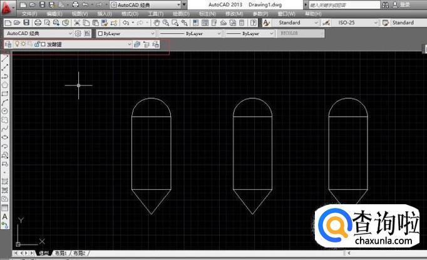Click the Cut scissors icon

76,23
